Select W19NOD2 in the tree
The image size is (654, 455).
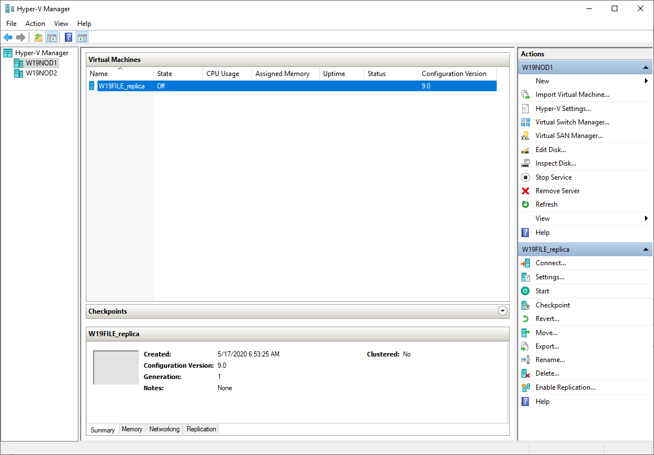coord(41,73)
